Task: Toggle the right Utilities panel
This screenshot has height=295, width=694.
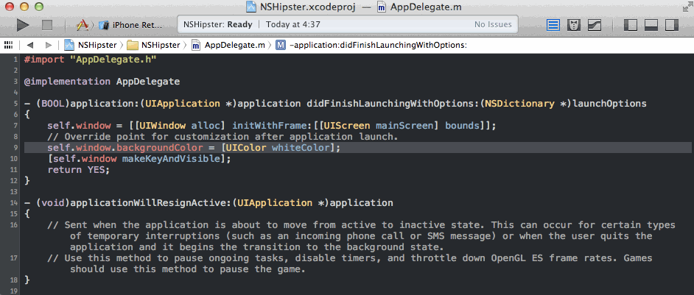Action: 671,25
